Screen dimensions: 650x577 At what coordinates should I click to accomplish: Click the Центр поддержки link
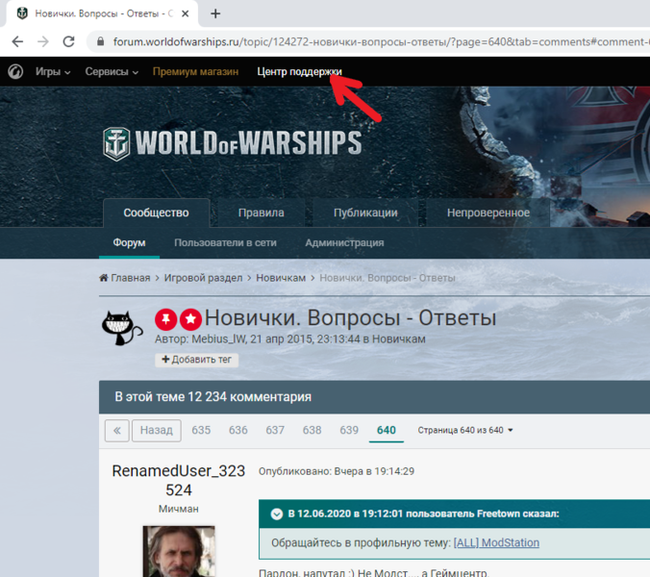[299, 71]
